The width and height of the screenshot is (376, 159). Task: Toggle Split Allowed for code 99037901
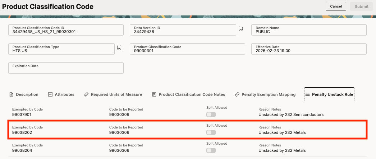tap(211, 115)
